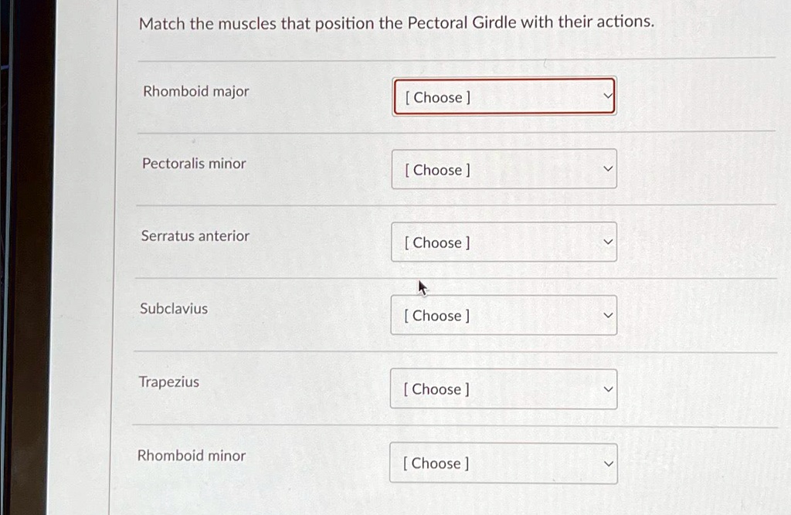Click the chevron on Trapezius dropdown
791x515 pixels.
point(609,389)
